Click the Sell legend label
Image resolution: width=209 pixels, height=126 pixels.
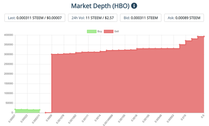(117, 31)
